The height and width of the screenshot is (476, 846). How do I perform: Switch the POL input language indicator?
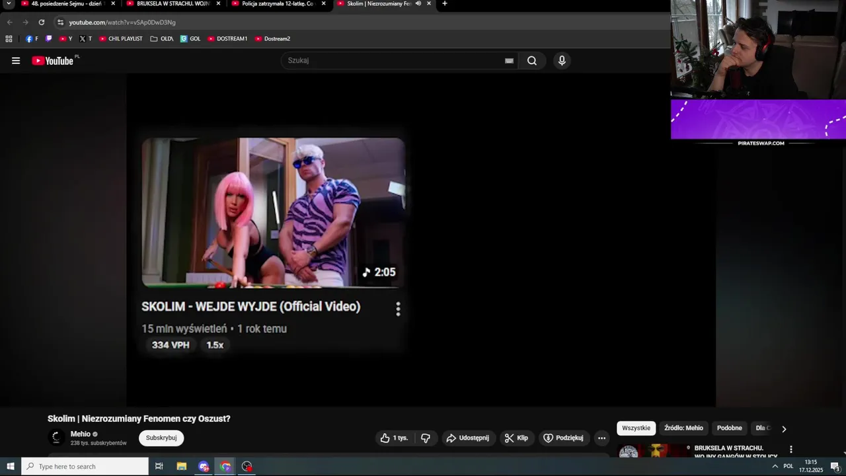coord(788,466)
